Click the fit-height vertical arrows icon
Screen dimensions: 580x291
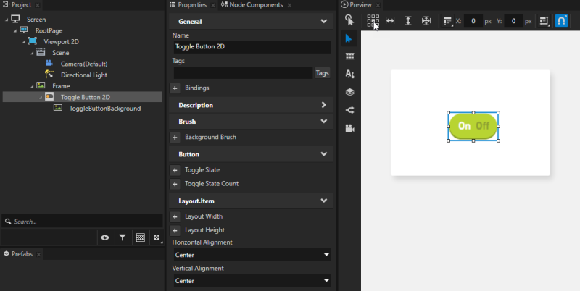tap(408, 21)
